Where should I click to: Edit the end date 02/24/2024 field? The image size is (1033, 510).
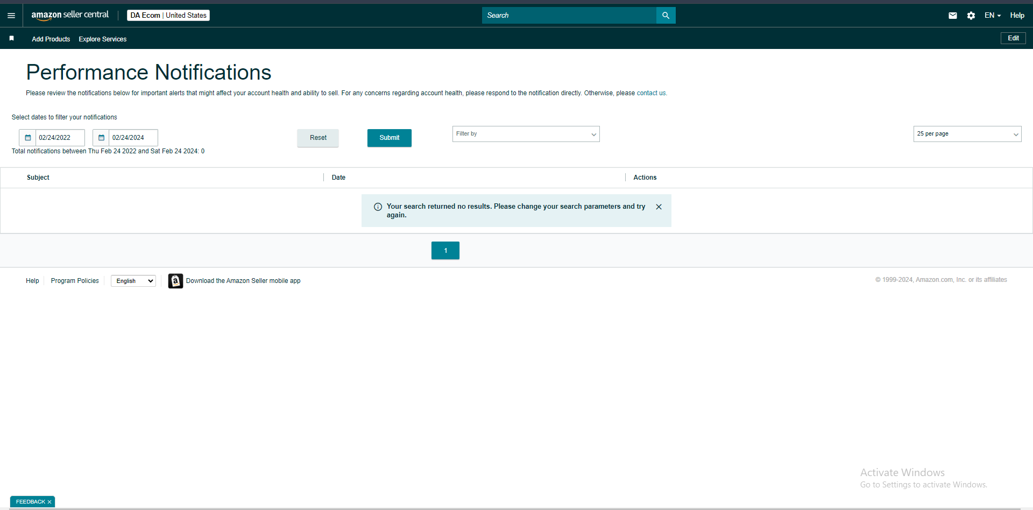[x=133, y=138]
